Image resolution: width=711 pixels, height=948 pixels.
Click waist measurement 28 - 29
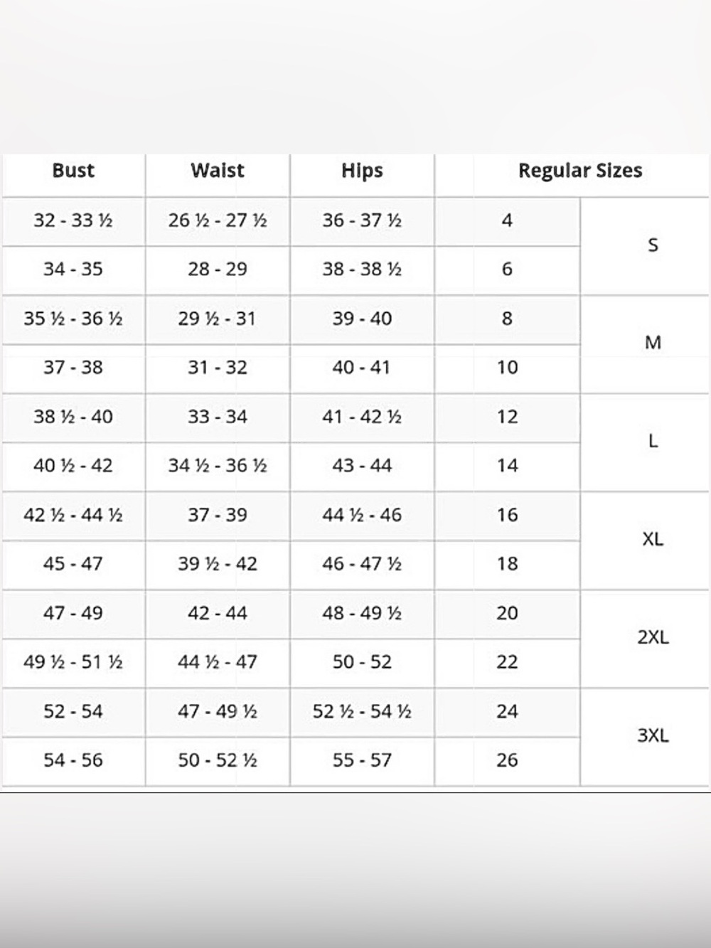[218, 270]
